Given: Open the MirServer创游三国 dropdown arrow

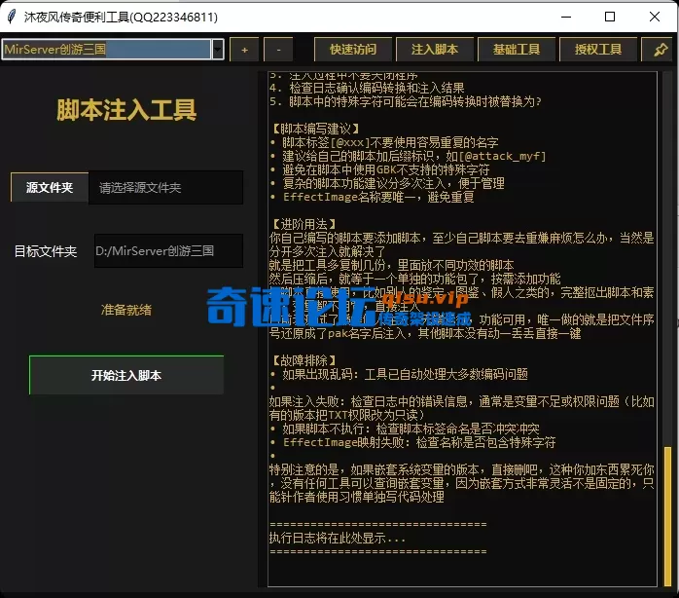Looking at the screenshot, I should [x=218, y=49].
